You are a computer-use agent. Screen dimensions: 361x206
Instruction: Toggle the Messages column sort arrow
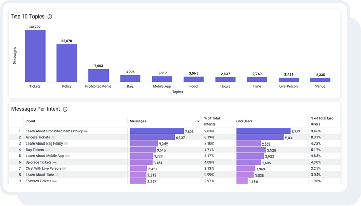tap(198, 121)
